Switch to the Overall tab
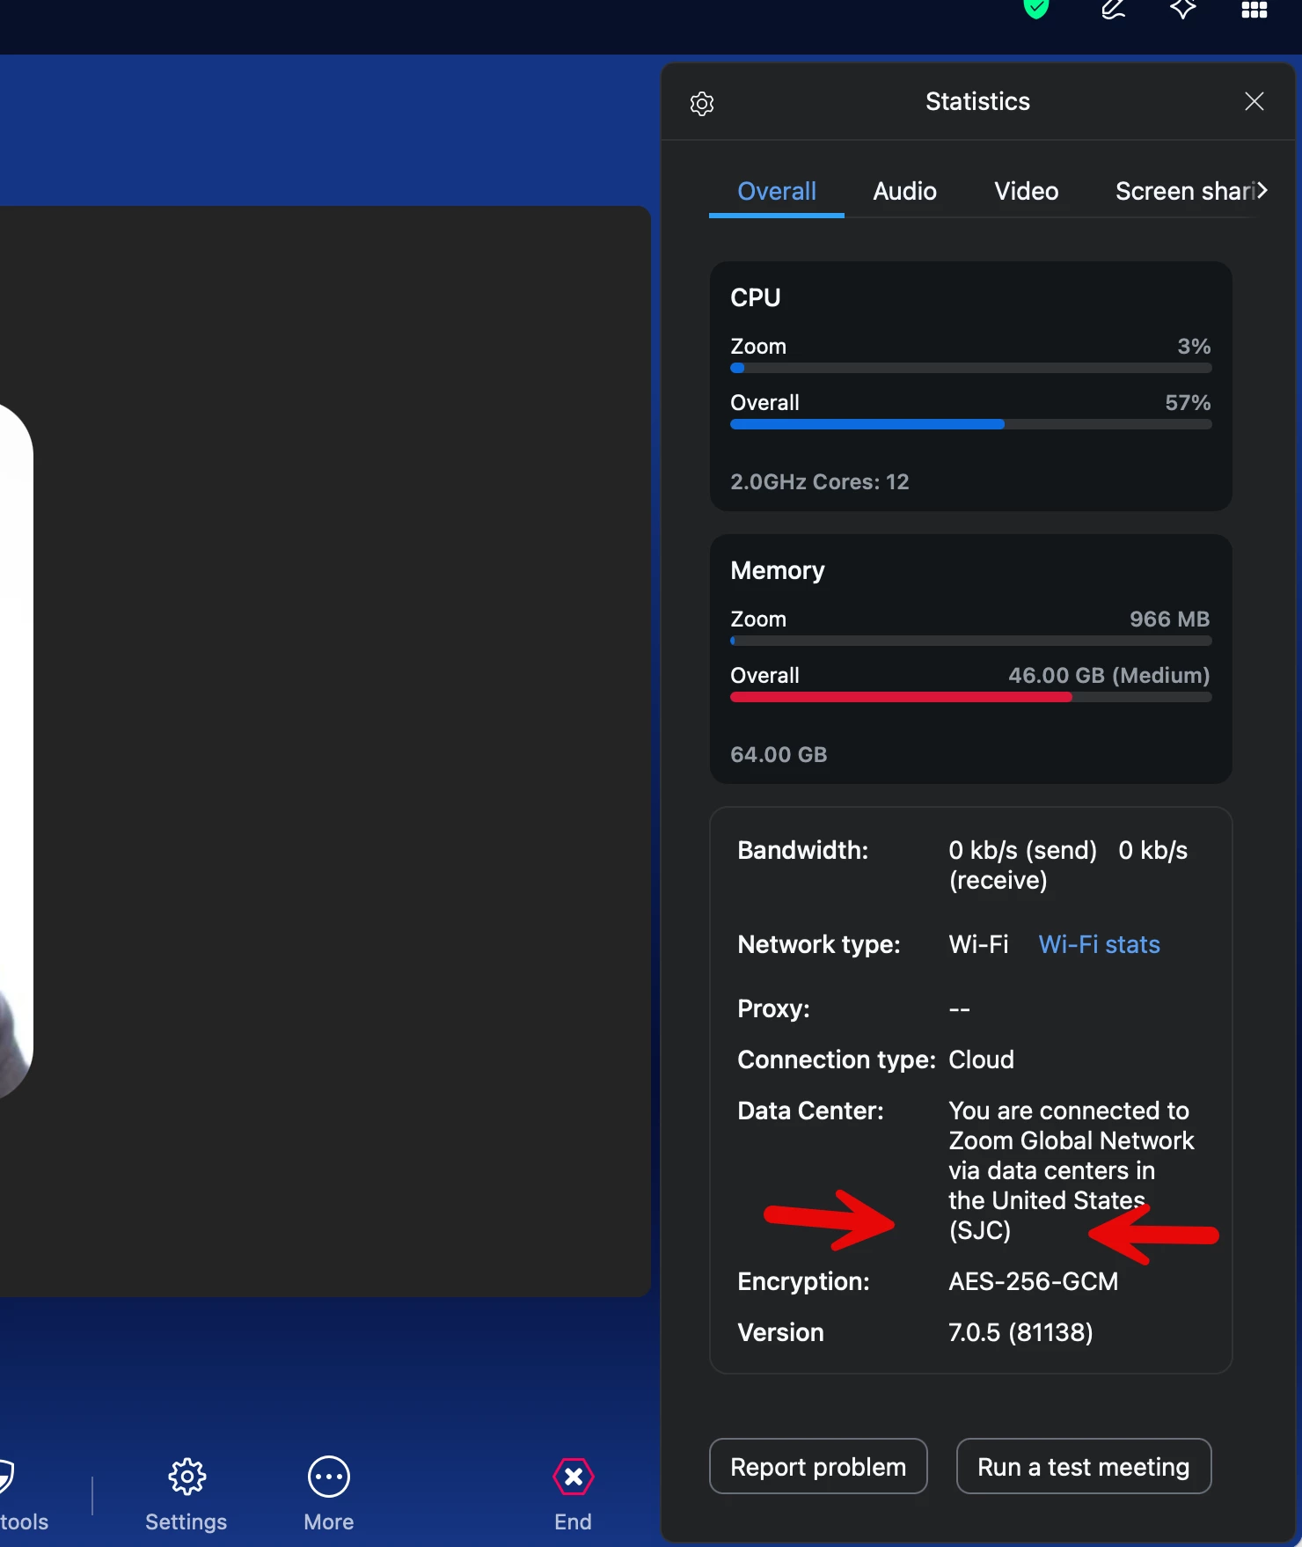The height and width of the screenshot is (1547, 1302). tap(777, 191)
